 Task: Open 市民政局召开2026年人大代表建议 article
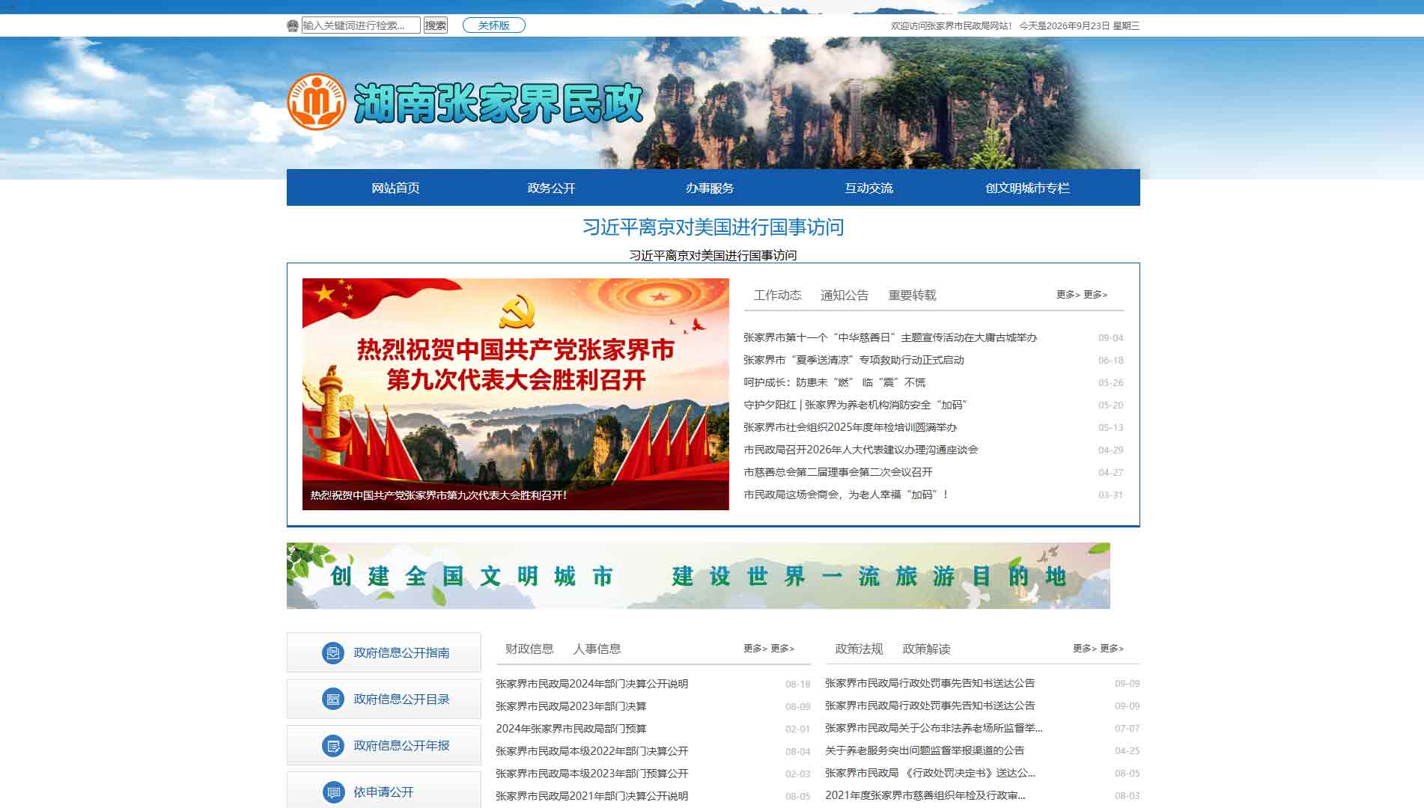pos(861,450)
